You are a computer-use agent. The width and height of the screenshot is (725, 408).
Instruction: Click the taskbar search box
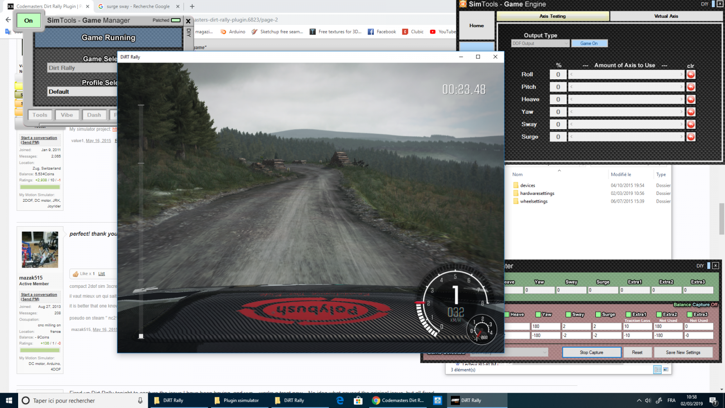click(83, 400)
